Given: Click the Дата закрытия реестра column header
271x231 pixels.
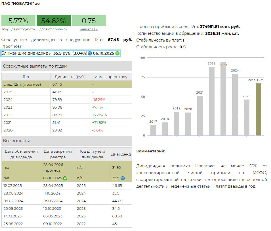Looking at the screenshot, I should (x=58, y=154).
